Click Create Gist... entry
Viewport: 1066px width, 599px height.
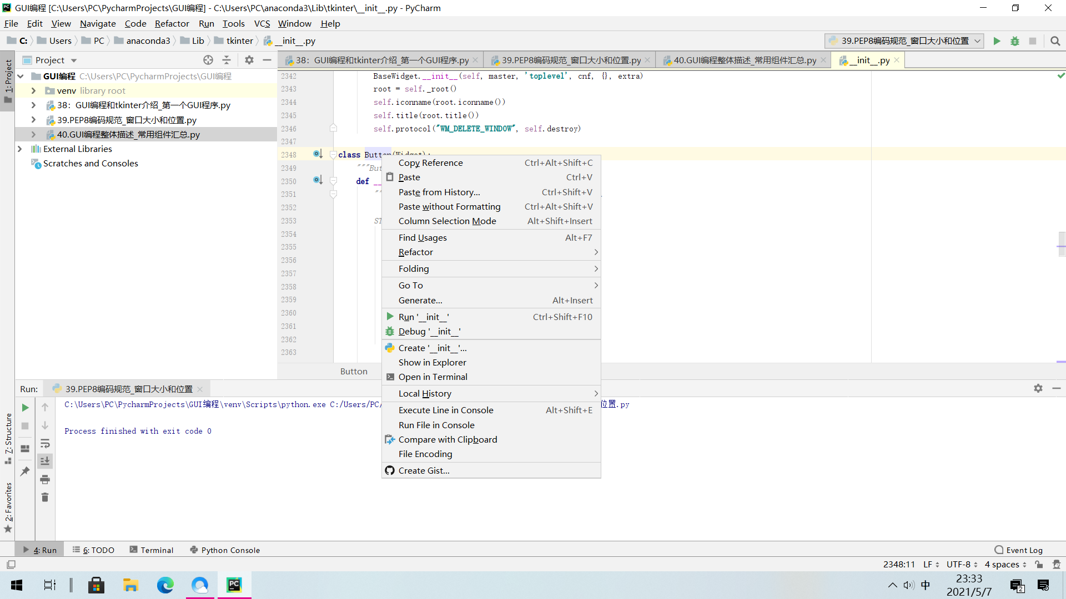(x=491, y=471)
